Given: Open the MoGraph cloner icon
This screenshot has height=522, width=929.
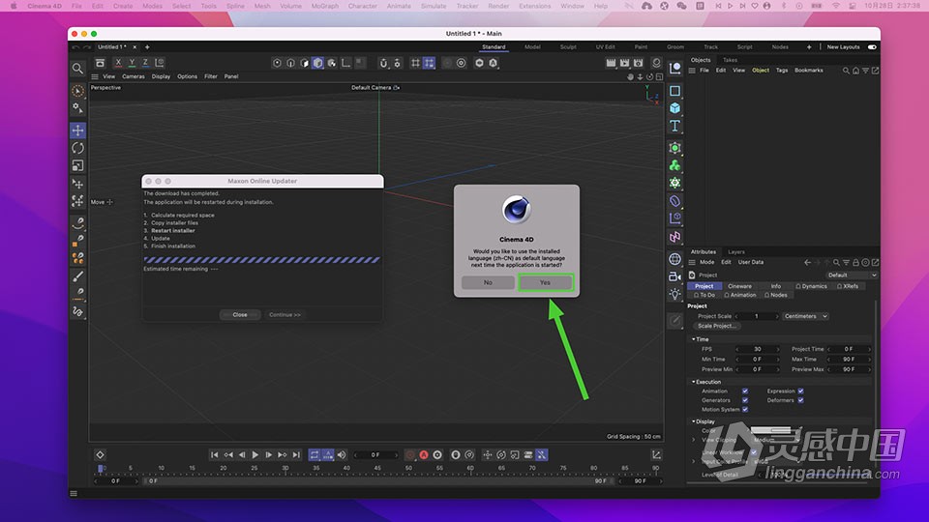Looking at the screenshot, I should point(674,165).
